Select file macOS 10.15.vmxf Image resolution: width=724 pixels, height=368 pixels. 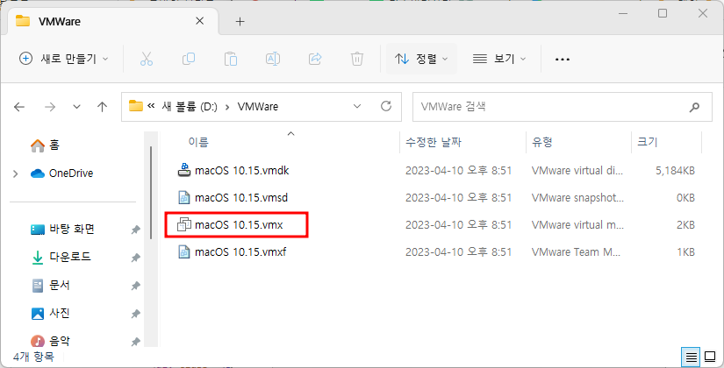pos(240,252)
